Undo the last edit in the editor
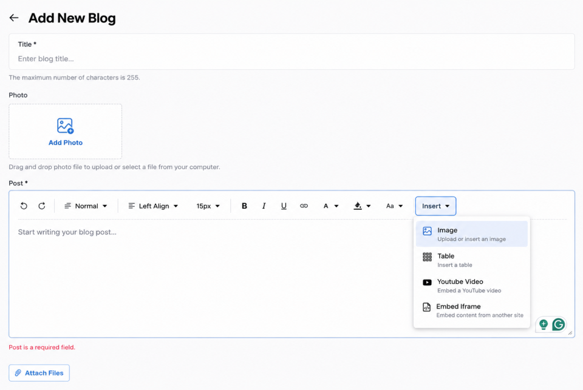Image resolution: width=583 pixels, height=390 pixels. point(24,206)
